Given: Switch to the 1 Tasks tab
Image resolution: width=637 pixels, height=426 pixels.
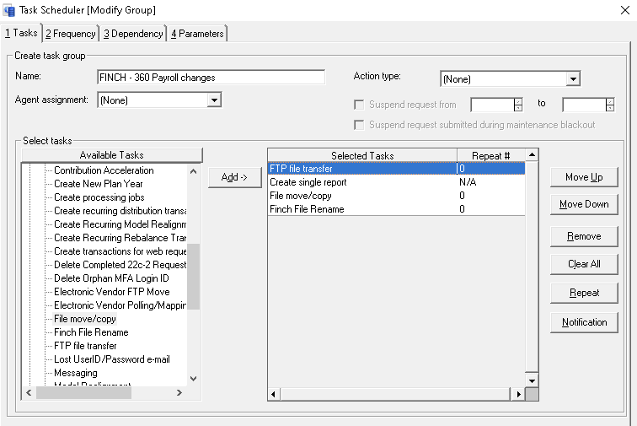Looking at the screenshot, I should tap(21, 33).
